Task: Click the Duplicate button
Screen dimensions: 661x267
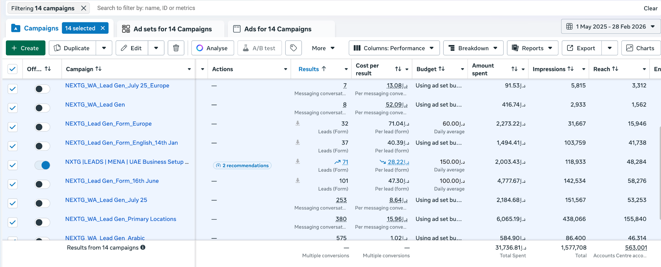Action: coord(73,48)
